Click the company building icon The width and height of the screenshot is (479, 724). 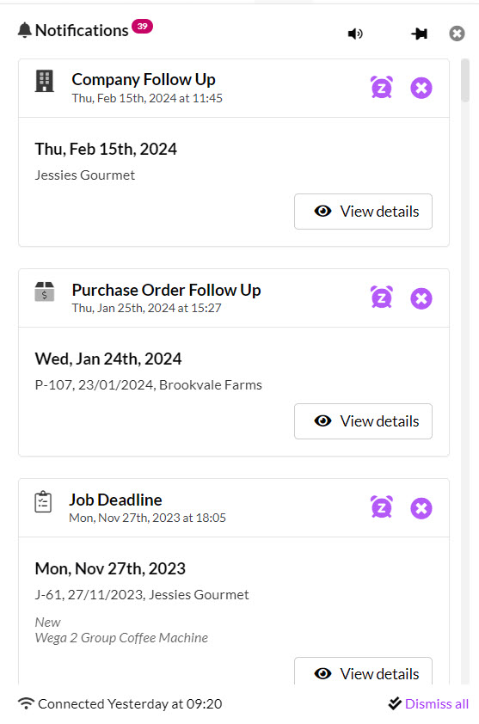[x=45, y=82]
